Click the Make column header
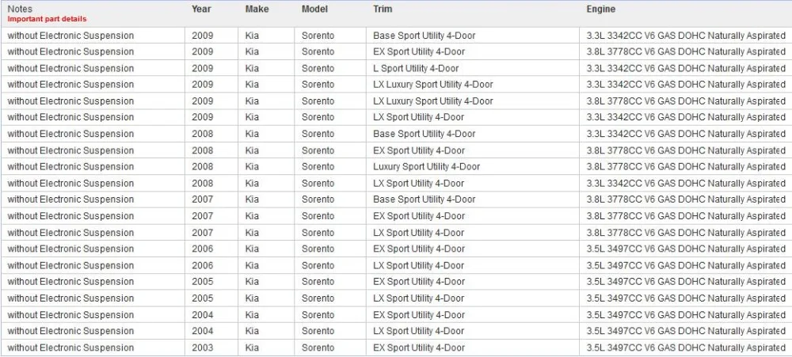The image size is (792, 357). click(257, 9)
